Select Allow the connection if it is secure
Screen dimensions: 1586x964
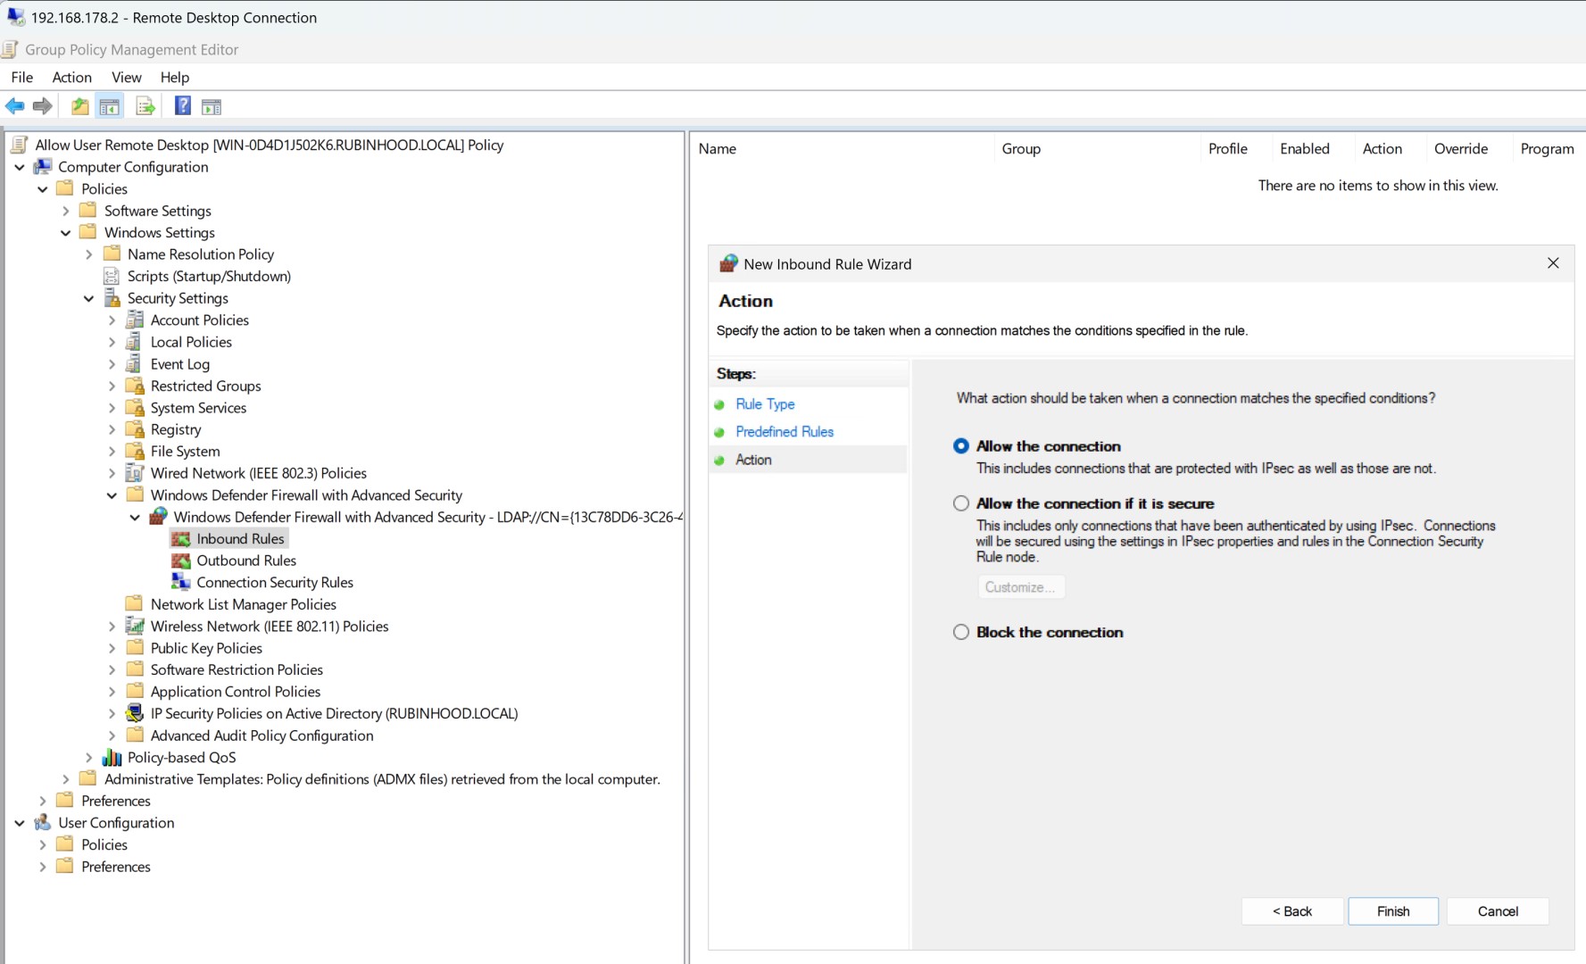961,503
